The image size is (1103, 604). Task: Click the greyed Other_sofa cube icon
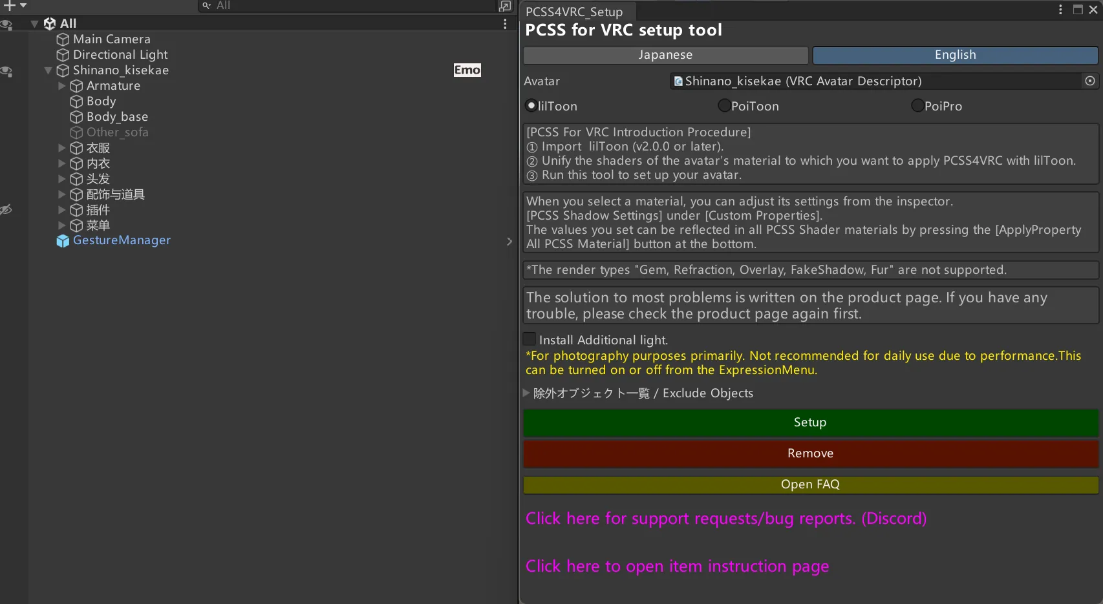coord(76,132)
